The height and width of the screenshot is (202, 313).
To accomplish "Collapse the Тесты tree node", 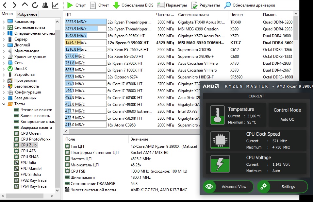I will coord(4,104).
